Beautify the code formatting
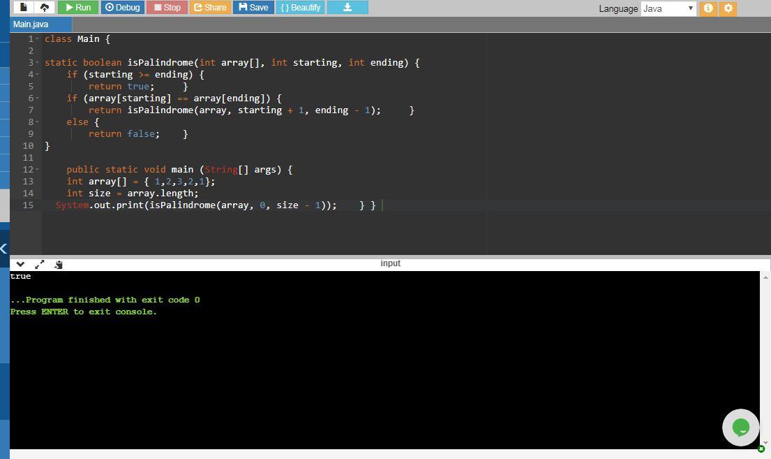Image resolution: width=771 pixels, height=459 pixels. click(300, 8)
